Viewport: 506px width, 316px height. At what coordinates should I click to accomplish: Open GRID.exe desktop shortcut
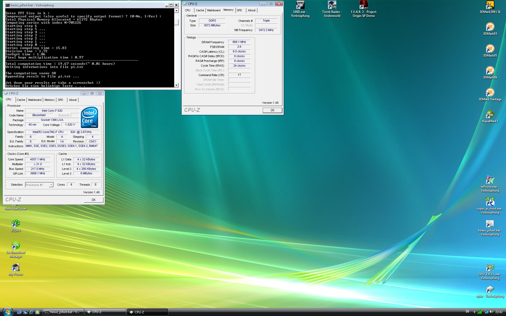tap(300, 9)
